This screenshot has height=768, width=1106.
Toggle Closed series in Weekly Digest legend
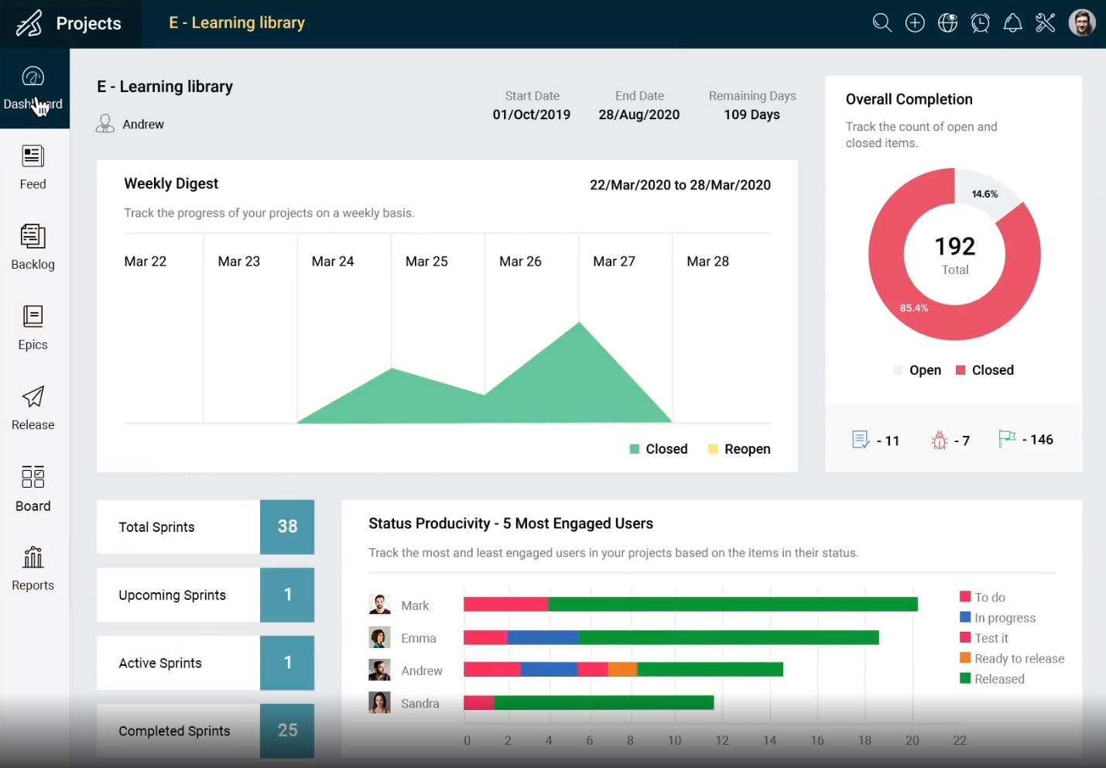tap(658, 449)
